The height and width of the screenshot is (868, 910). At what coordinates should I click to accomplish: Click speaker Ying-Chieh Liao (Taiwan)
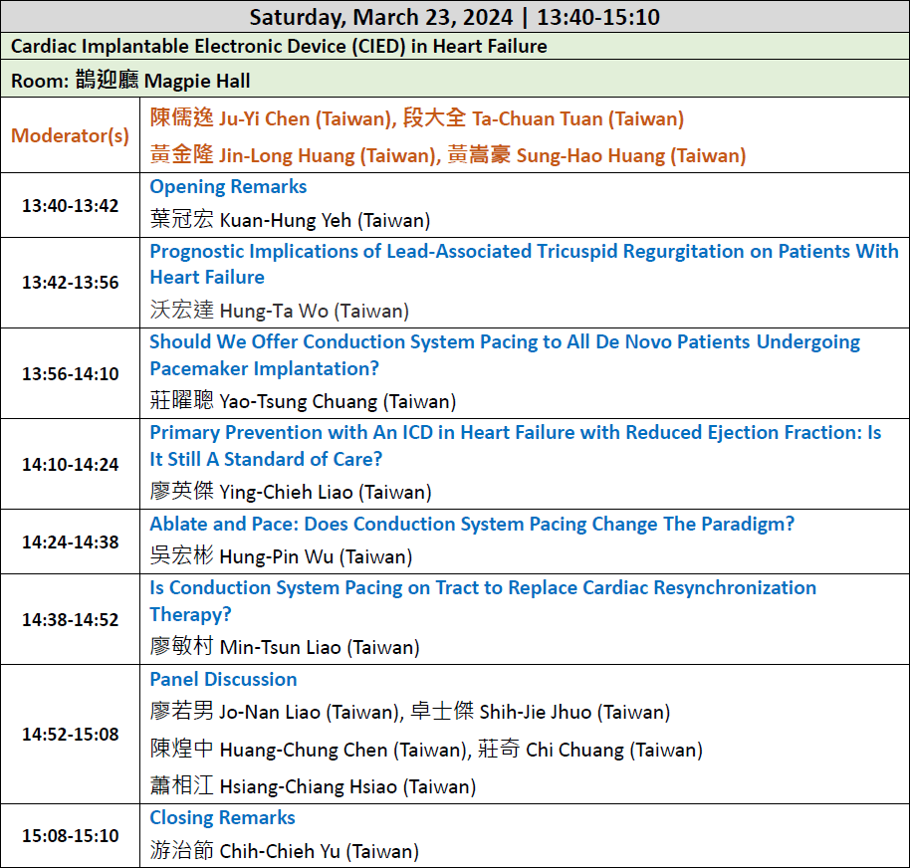pos(291,492)
